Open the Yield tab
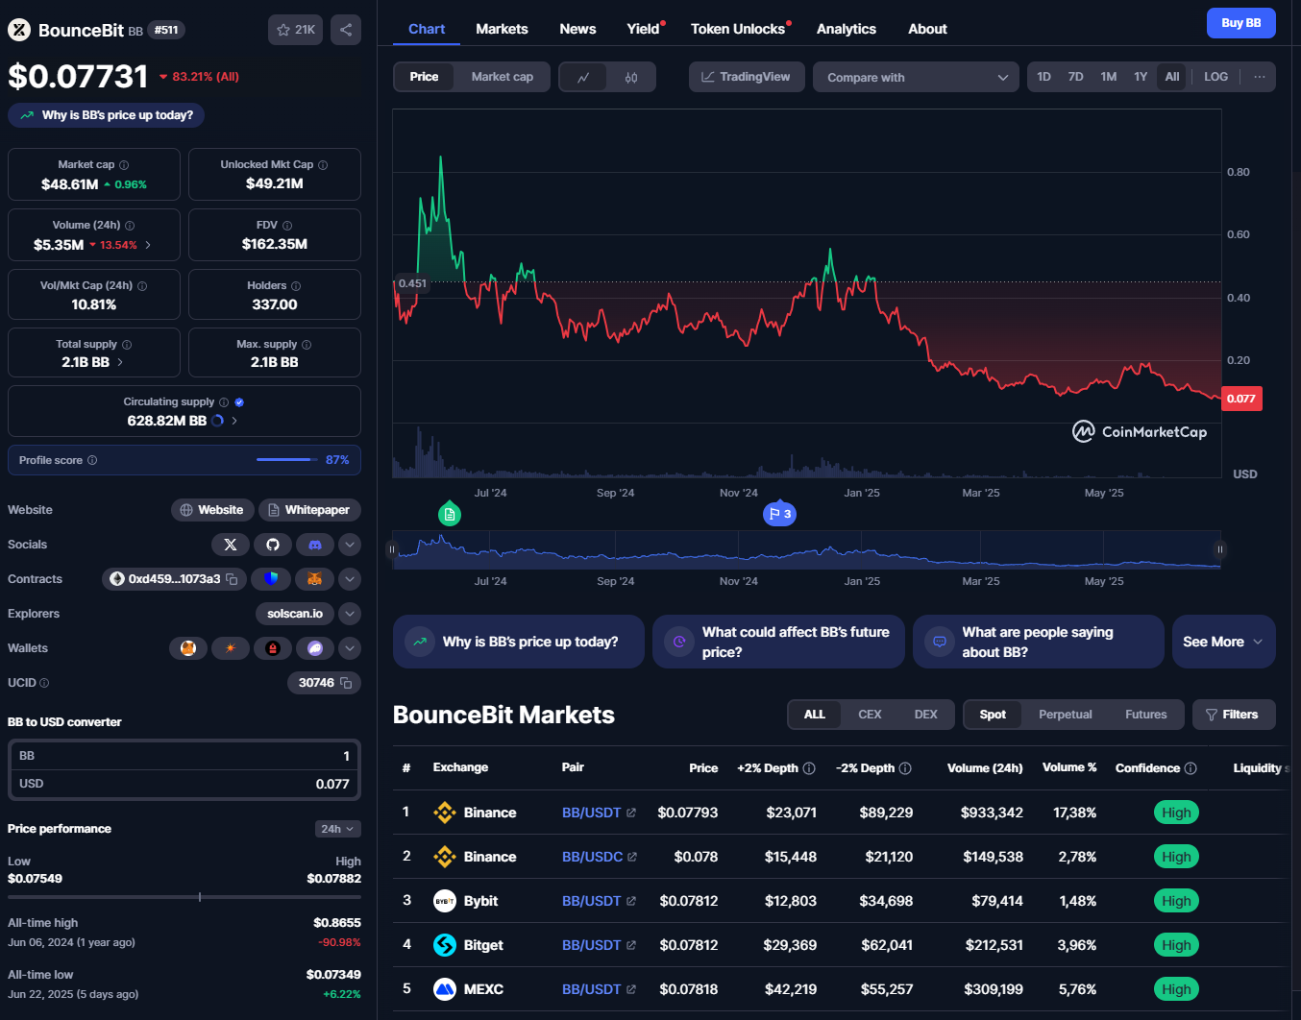 644,29
